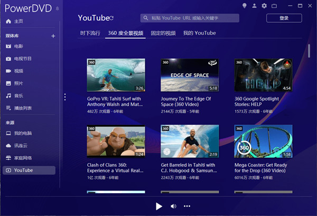Open 讯连云 cloud source
Screen dimensions: 317x216
[x=21, y=146]
